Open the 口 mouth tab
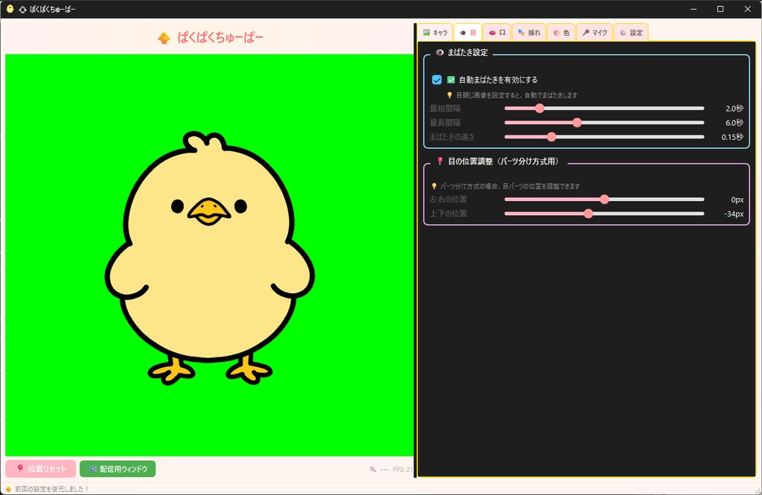Screen dimensions: 762x495 [497, 33]
